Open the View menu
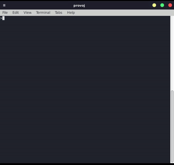174x165 pixels. (28, 13)
